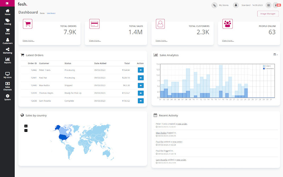283x177 pixels.
Task: Click the My Stores link icon
Action: 214,5
